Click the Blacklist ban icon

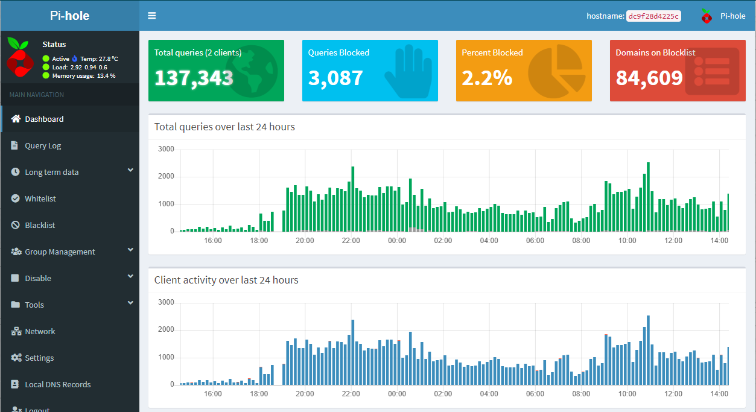pos(15,225)
